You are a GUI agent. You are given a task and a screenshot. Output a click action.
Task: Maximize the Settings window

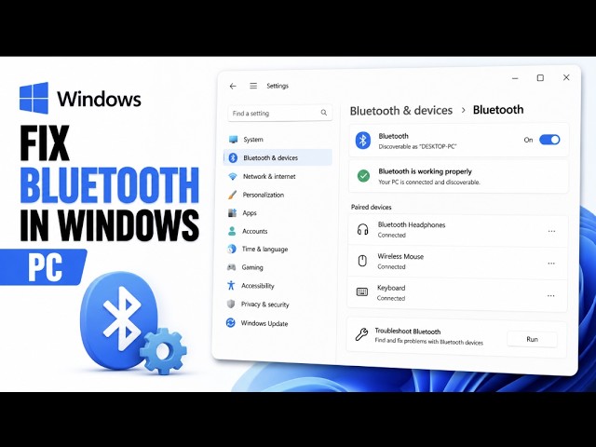point(540,78)
